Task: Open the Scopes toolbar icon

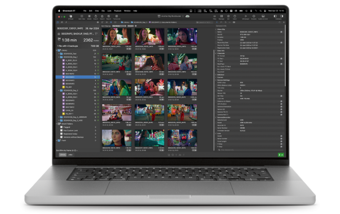Action: pos(254,17)
